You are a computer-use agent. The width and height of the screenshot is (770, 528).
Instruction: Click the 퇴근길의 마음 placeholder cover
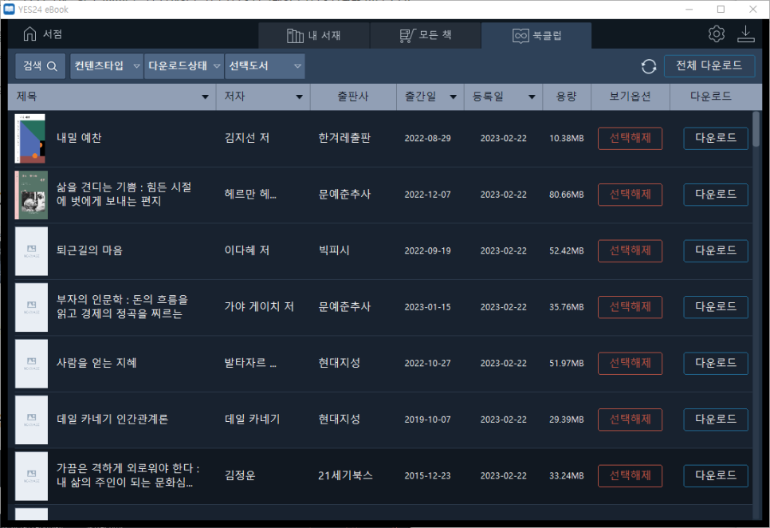pyautogui.click(x=31, y=251)
